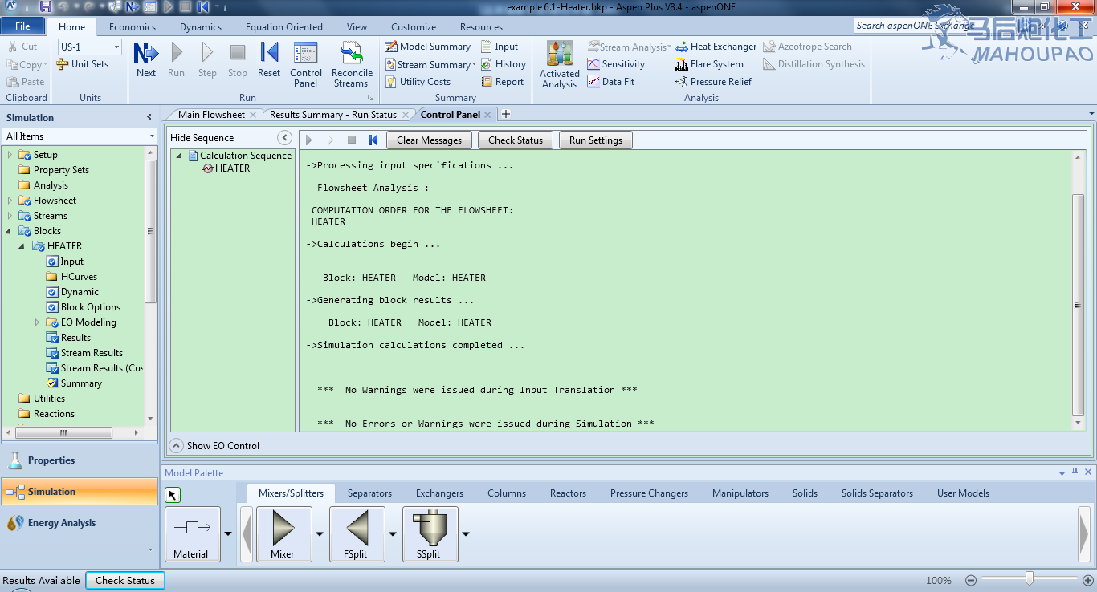Select HEATER in Calculation Sequence
Image resolution: width=1097 pixels, height=592 pixels.
click(226, 168)
